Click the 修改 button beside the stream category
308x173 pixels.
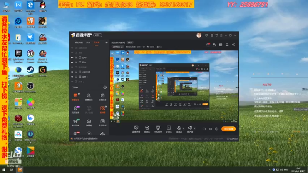click(130, 43)
